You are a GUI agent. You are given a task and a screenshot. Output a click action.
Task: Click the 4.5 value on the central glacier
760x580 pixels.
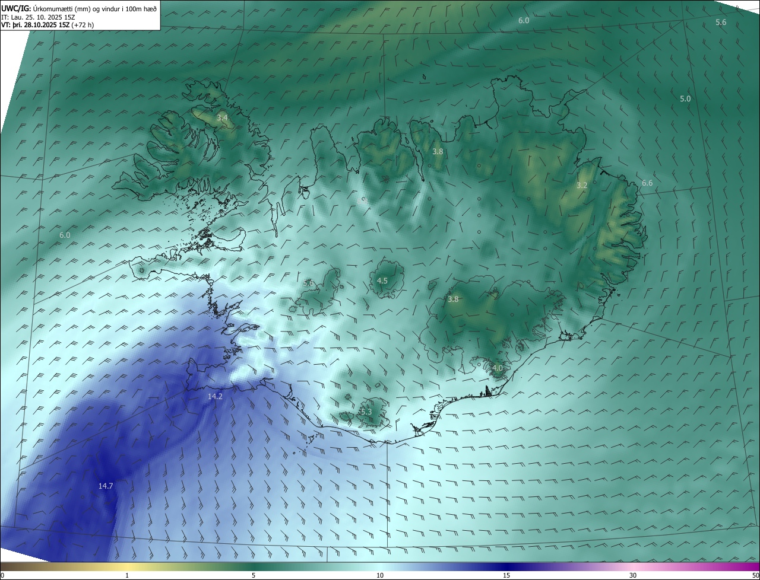click(x=382, y=281)
